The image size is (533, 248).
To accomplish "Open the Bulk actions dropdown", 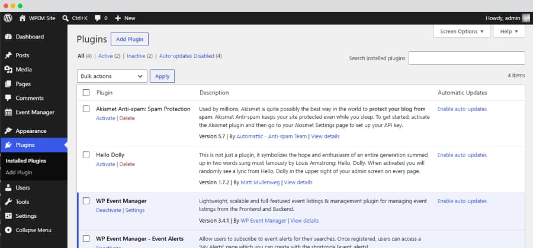I will (x=112, y=76).
